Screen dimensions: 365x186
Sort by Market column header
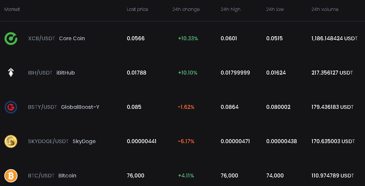tap(12, 9)
